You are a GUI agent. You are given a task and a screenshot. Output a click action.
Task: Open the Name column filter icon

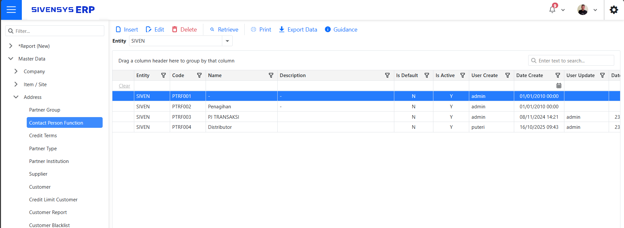271,75
